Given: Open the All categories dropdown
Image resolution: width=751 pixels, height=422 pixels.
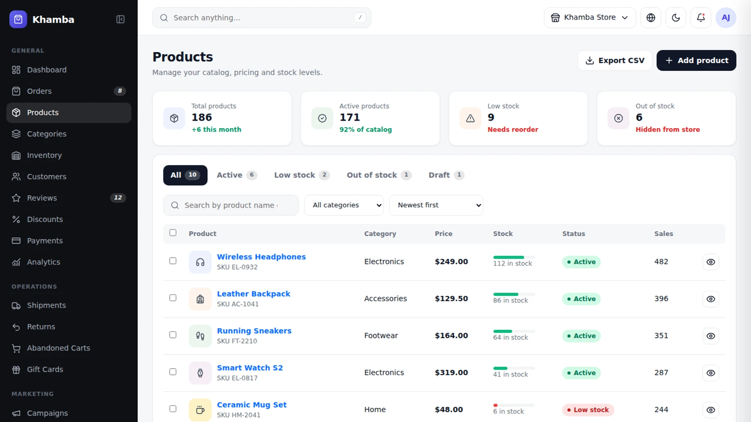Looking at the screenshot, I should pos(344,205).
